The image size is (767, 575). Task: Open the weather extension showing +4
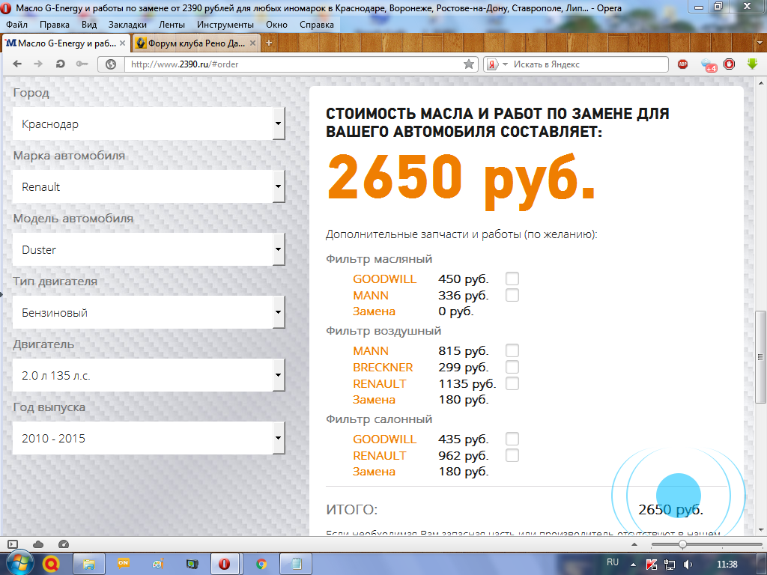pyautogui.click(x=709, y=64)
